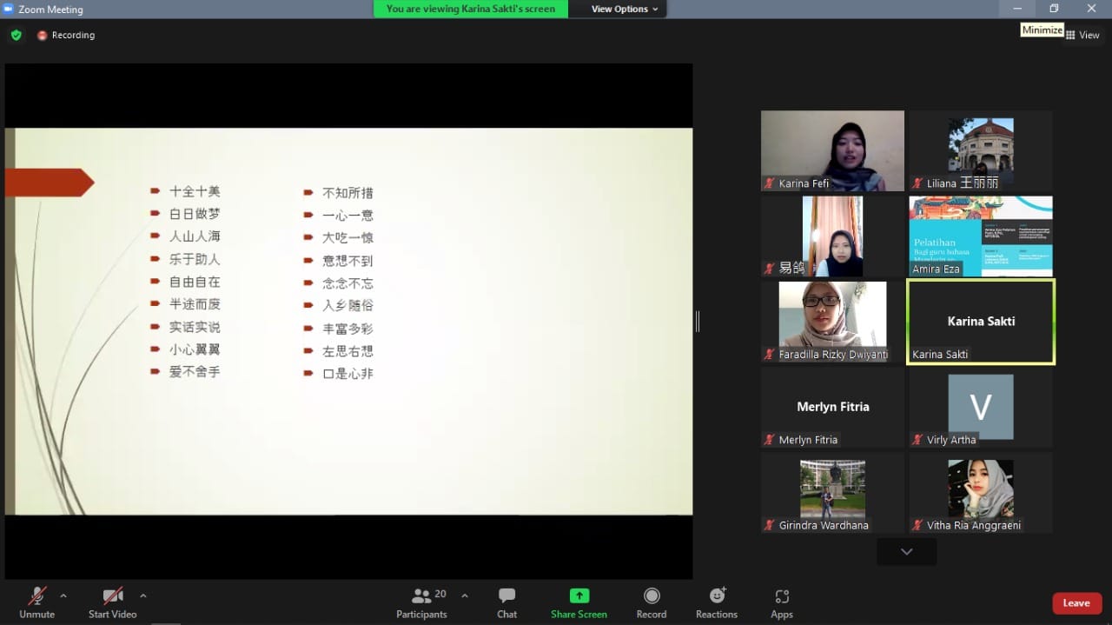Expand the Participants options arrow
Image resolution: width=1112 pixels, height=625 pixels.
(x=465, y=595)
